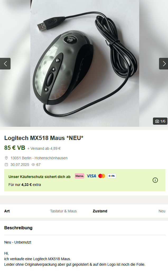The image size is (168, 271).
Task: Click the Klarna payment logo
Action: (x=80, y=176)
